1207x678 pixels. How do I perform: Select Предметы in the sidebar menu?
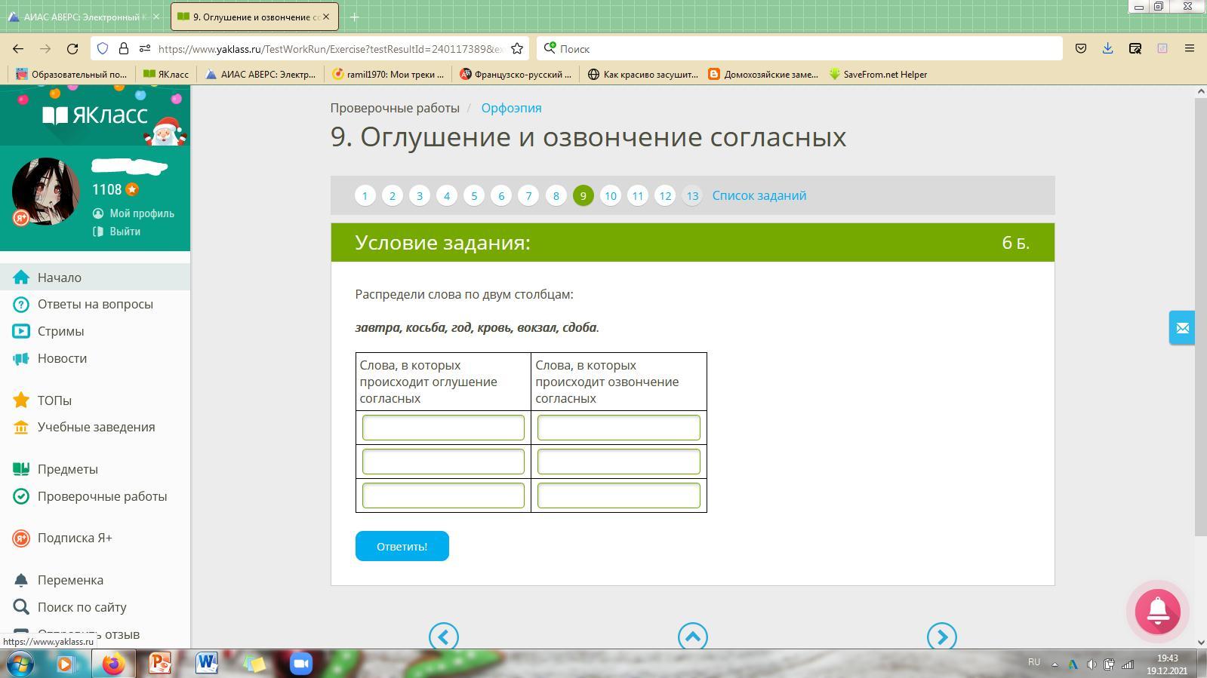coord(67,469)
